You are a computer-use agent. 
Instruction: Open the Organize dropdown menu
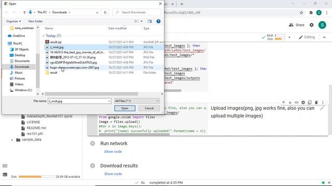13,21
